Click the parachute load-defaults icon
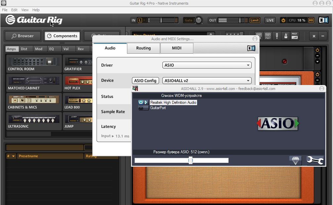This screenshot has width=333, height=205. (295, 161)
